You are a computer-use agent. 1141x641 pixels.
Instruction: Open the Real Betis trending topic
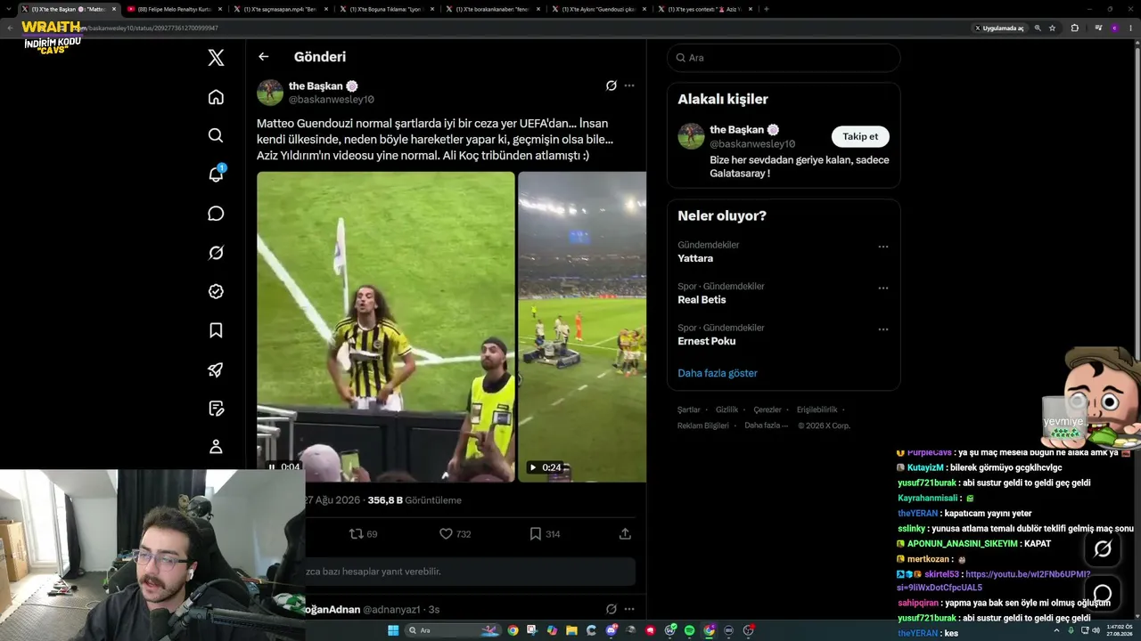tap(702, 300)
